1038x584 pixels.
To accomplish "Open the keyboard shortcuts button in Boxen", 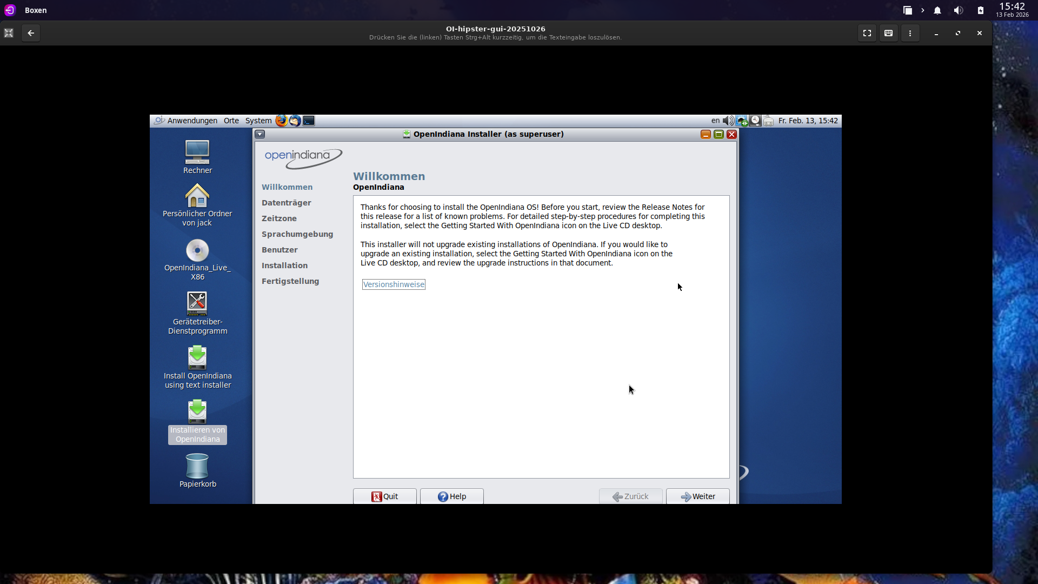I will tap(888, 33).
